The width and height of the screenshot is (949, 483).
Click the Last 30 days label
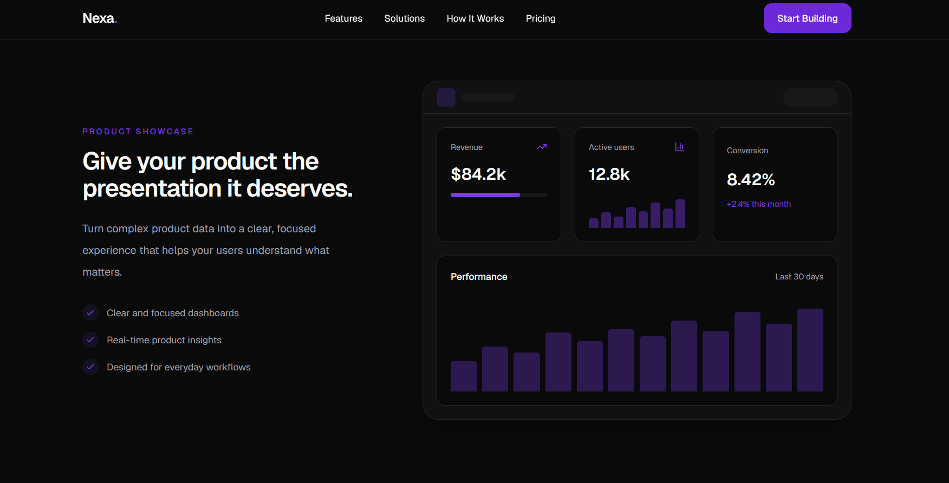tap(799, 277)
